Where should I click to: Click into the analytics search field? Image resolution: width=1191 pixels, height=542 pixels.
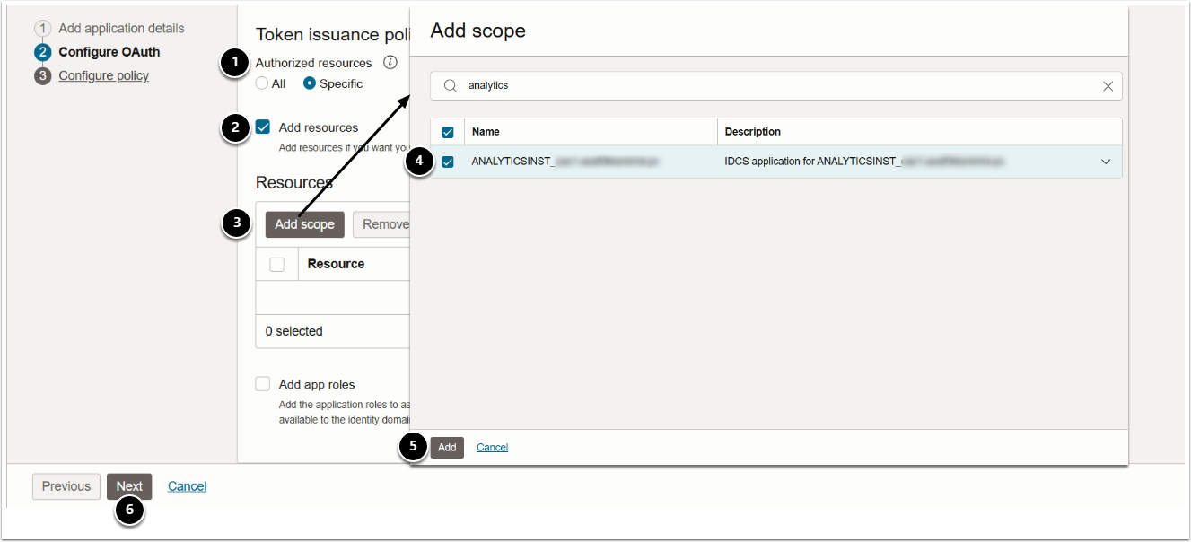coord(772,86)
